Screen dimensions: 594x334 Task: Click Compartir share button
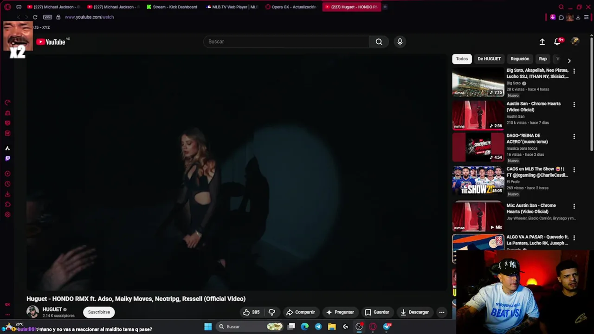(x=301, y=312)
